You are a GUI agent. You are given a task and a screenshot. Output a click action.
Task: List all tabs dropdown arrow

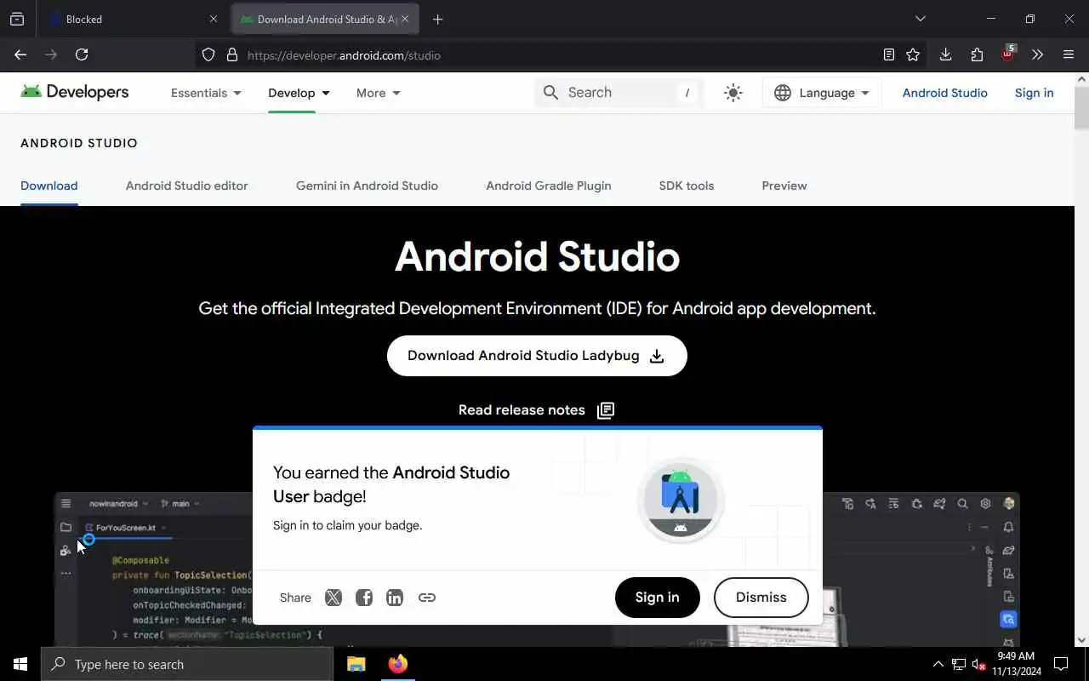pos(920,19)
